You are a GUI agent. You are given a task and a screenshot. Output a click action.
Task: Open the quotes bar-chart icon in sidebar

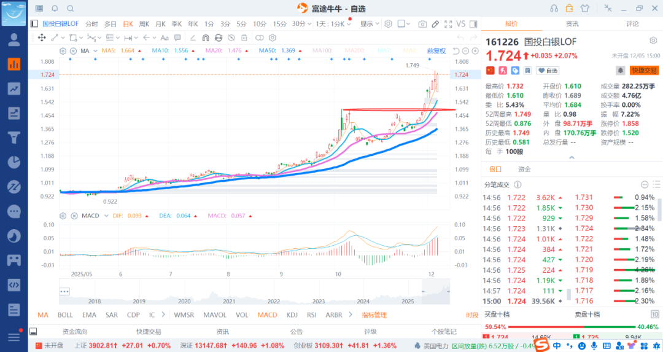tap(14, 64)
